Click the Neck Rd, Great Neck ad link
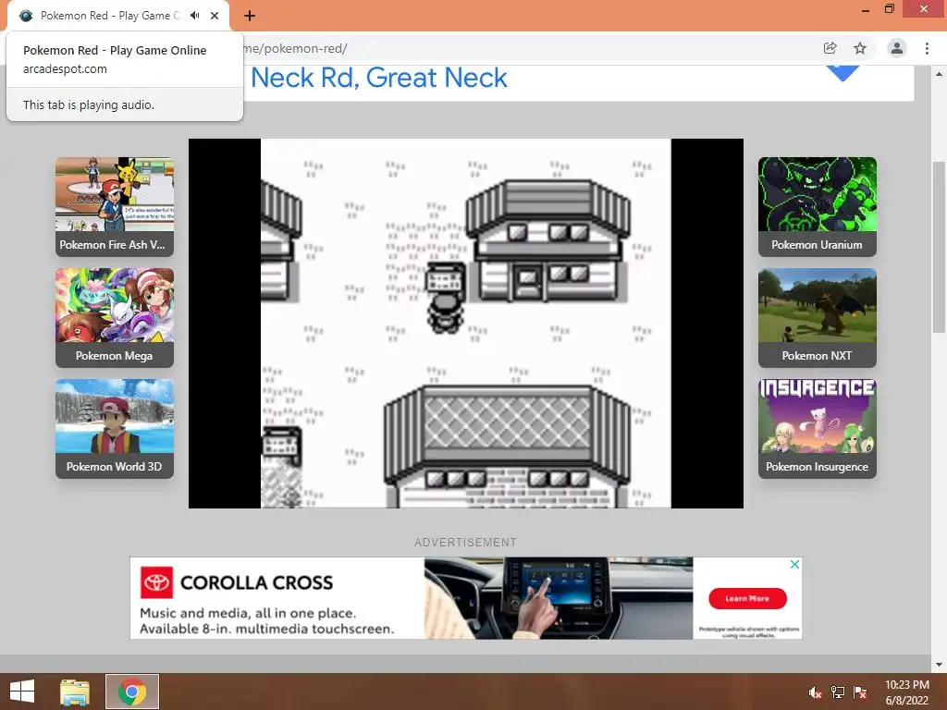This screenshot has width=947, height=710. pos(378,78)
